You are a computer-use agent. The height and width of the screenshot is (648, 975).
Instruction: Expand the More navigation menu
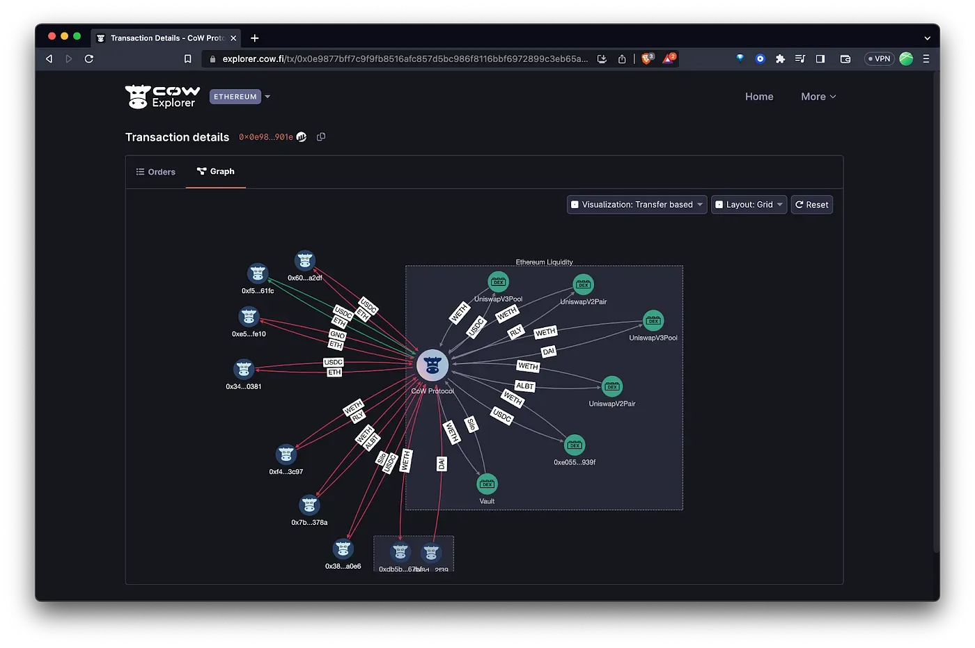[818, 97]
